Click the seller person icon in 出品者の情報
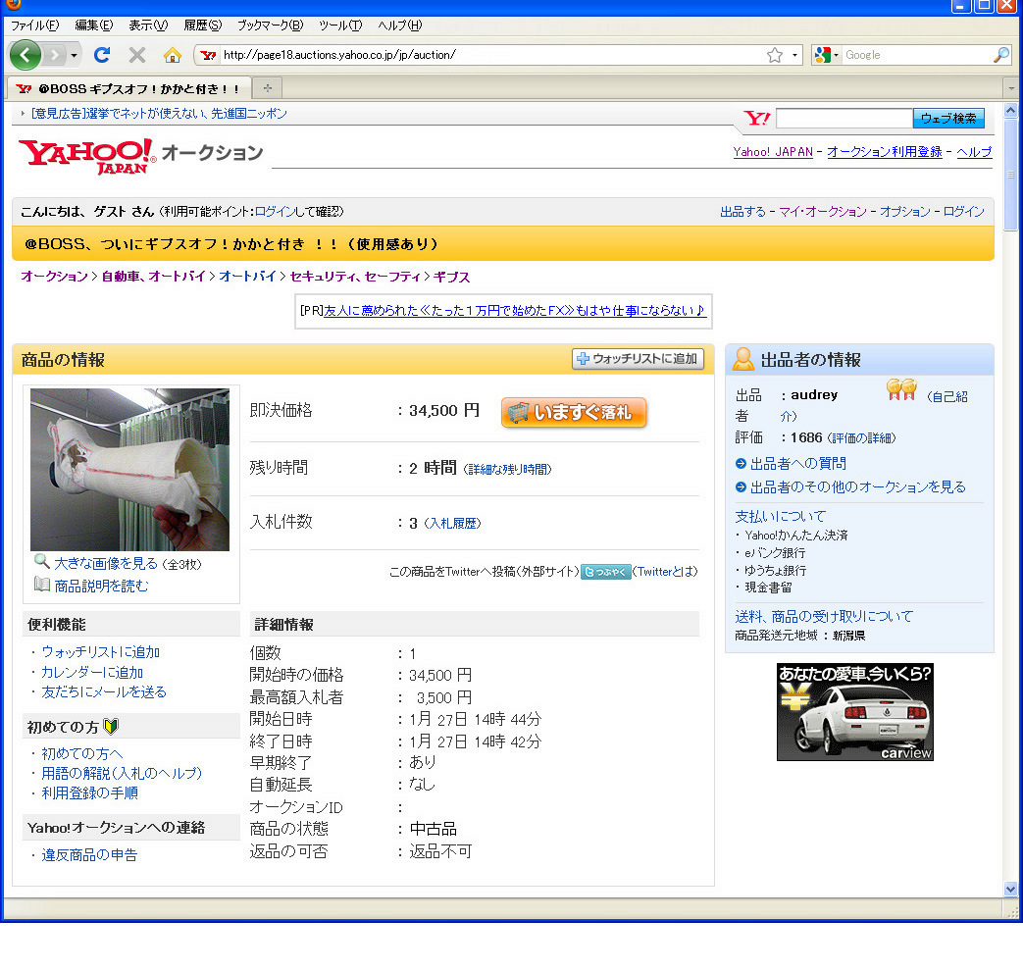 point(742,359)
